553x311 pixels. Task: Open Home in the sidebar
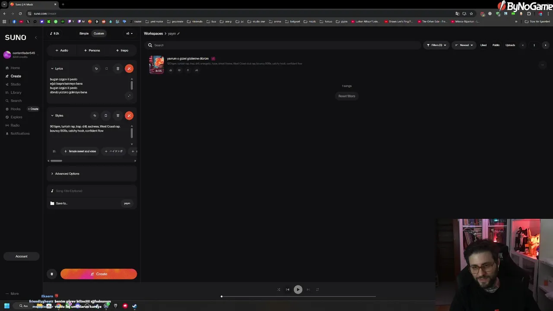click(x=13, y=68)
